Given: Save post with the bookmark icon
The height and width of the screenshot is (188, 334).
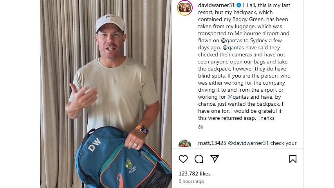Looking at the screenshot, I should click(293, 159).
